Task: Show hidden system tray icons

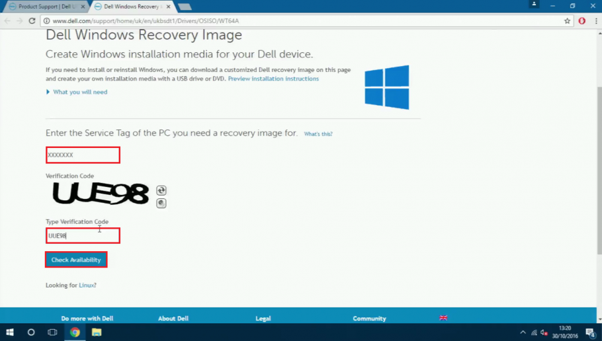Action: [x=523, y=332]
